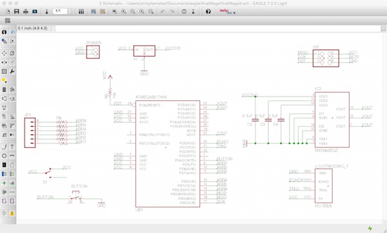Select the Replace tool
This screenshot has height=233, width=387.
click(x=12, y=98)
